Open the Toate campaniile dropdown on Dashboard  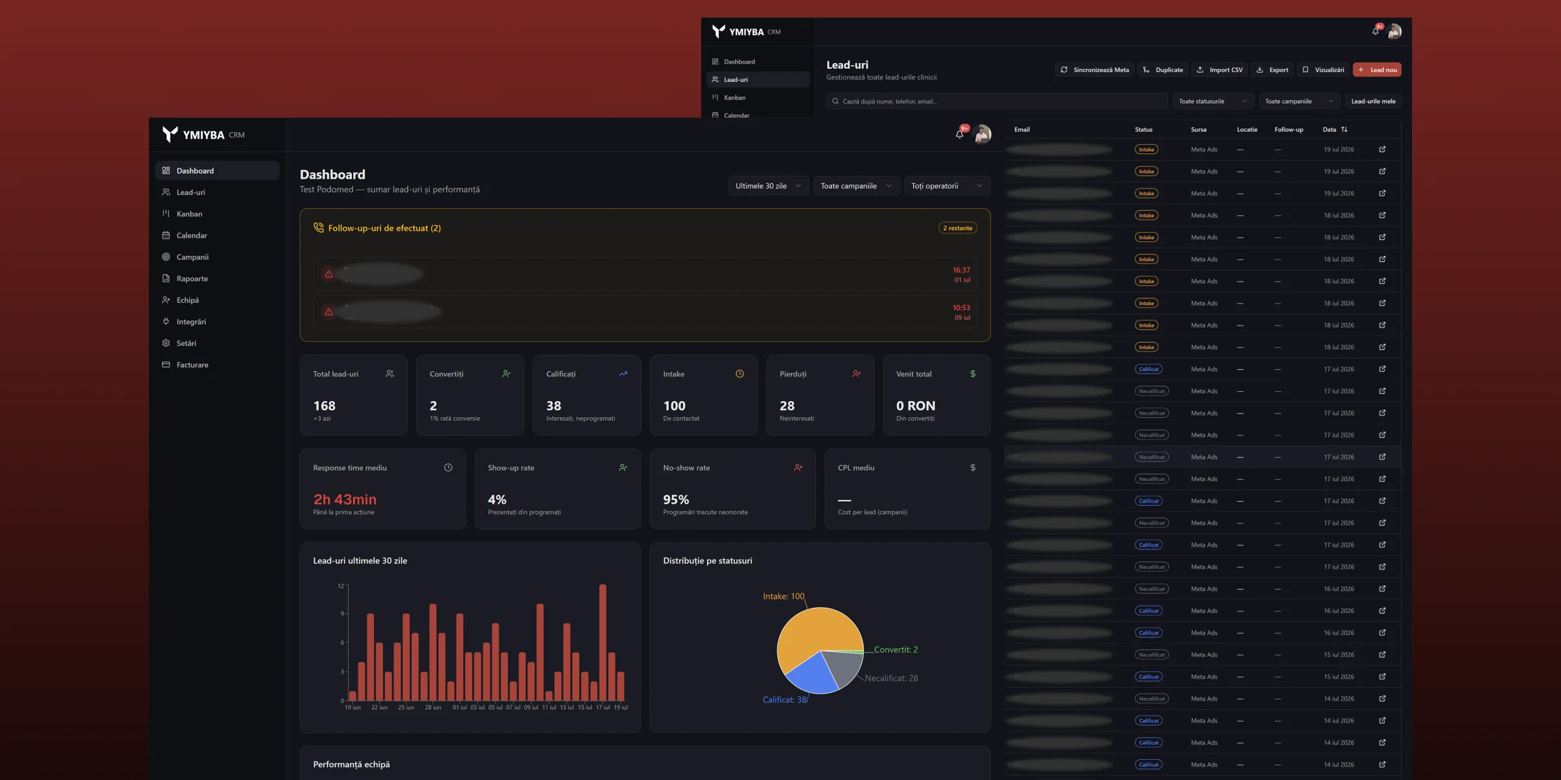[857, 185]
